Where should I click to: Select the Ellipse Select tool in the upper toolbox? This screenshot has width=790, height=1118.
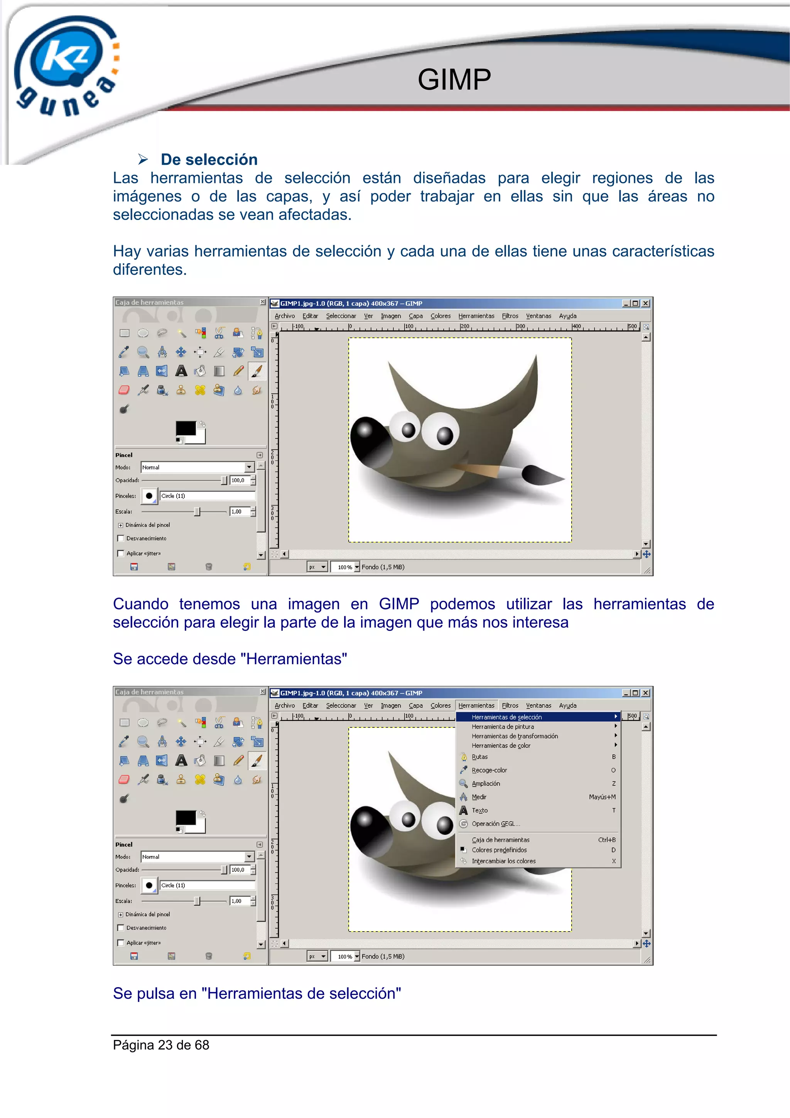coord(143,333)
